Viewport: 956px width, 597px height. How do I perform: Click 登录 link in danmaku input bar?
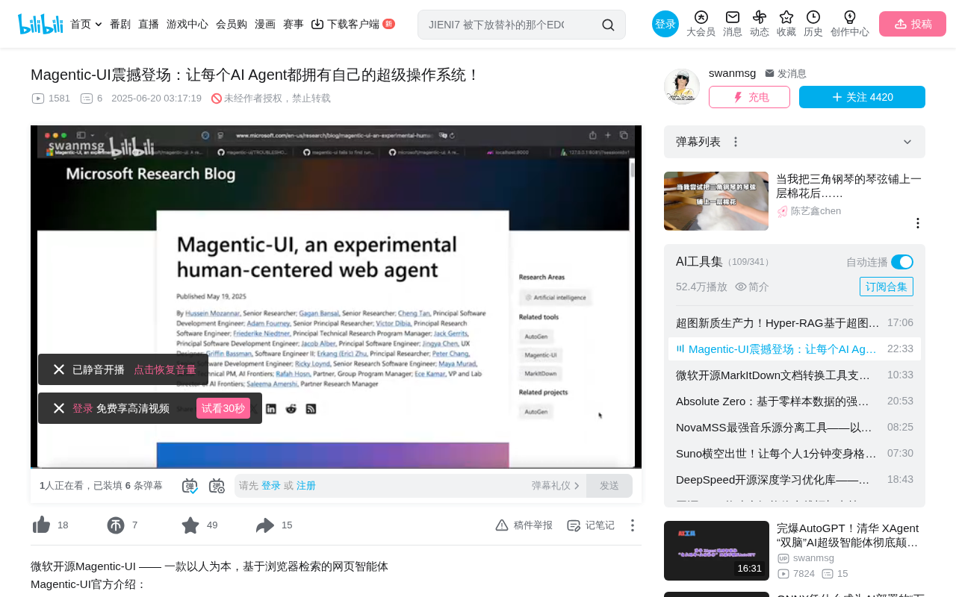pos(271,486)
